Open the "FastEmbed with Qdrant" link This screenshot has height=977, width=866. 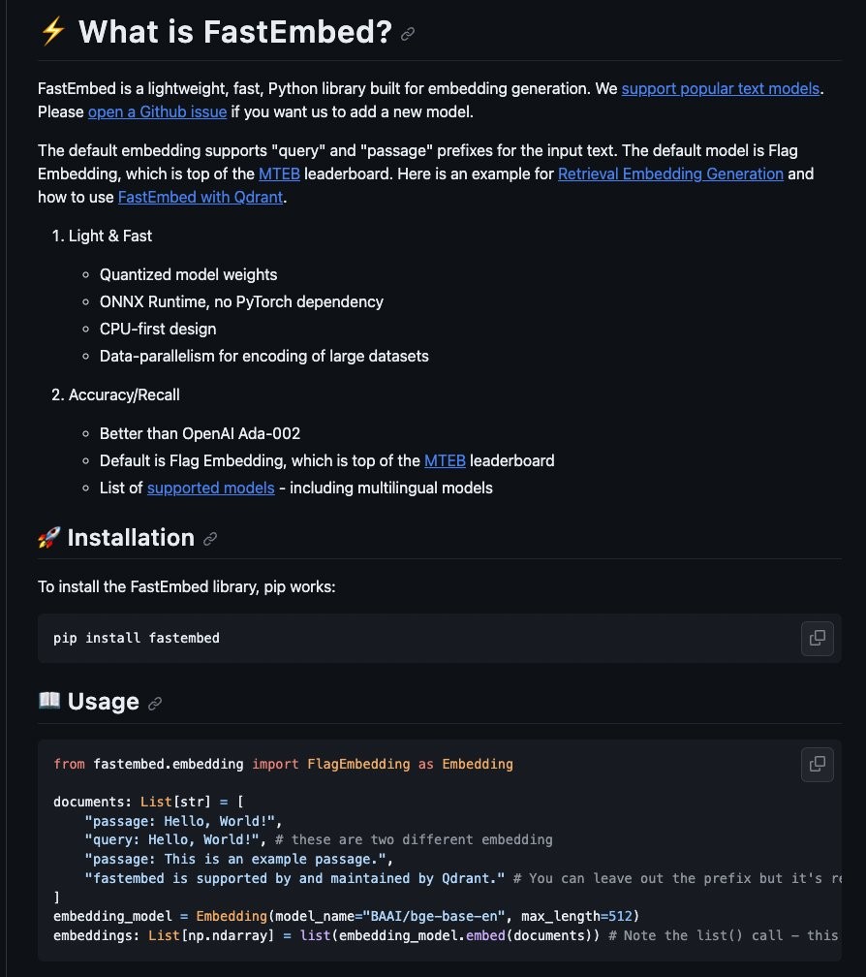(200, 197)
